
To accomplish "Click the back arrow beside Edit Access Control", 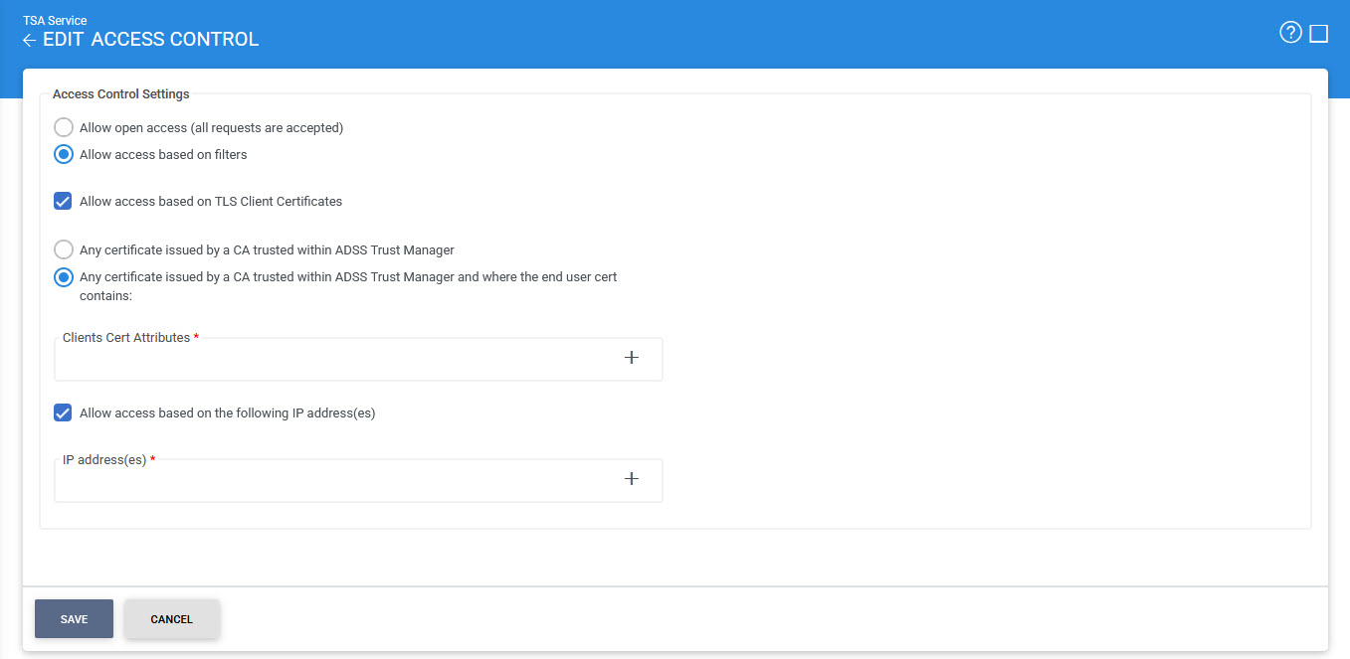I will [x=30, y=41].
